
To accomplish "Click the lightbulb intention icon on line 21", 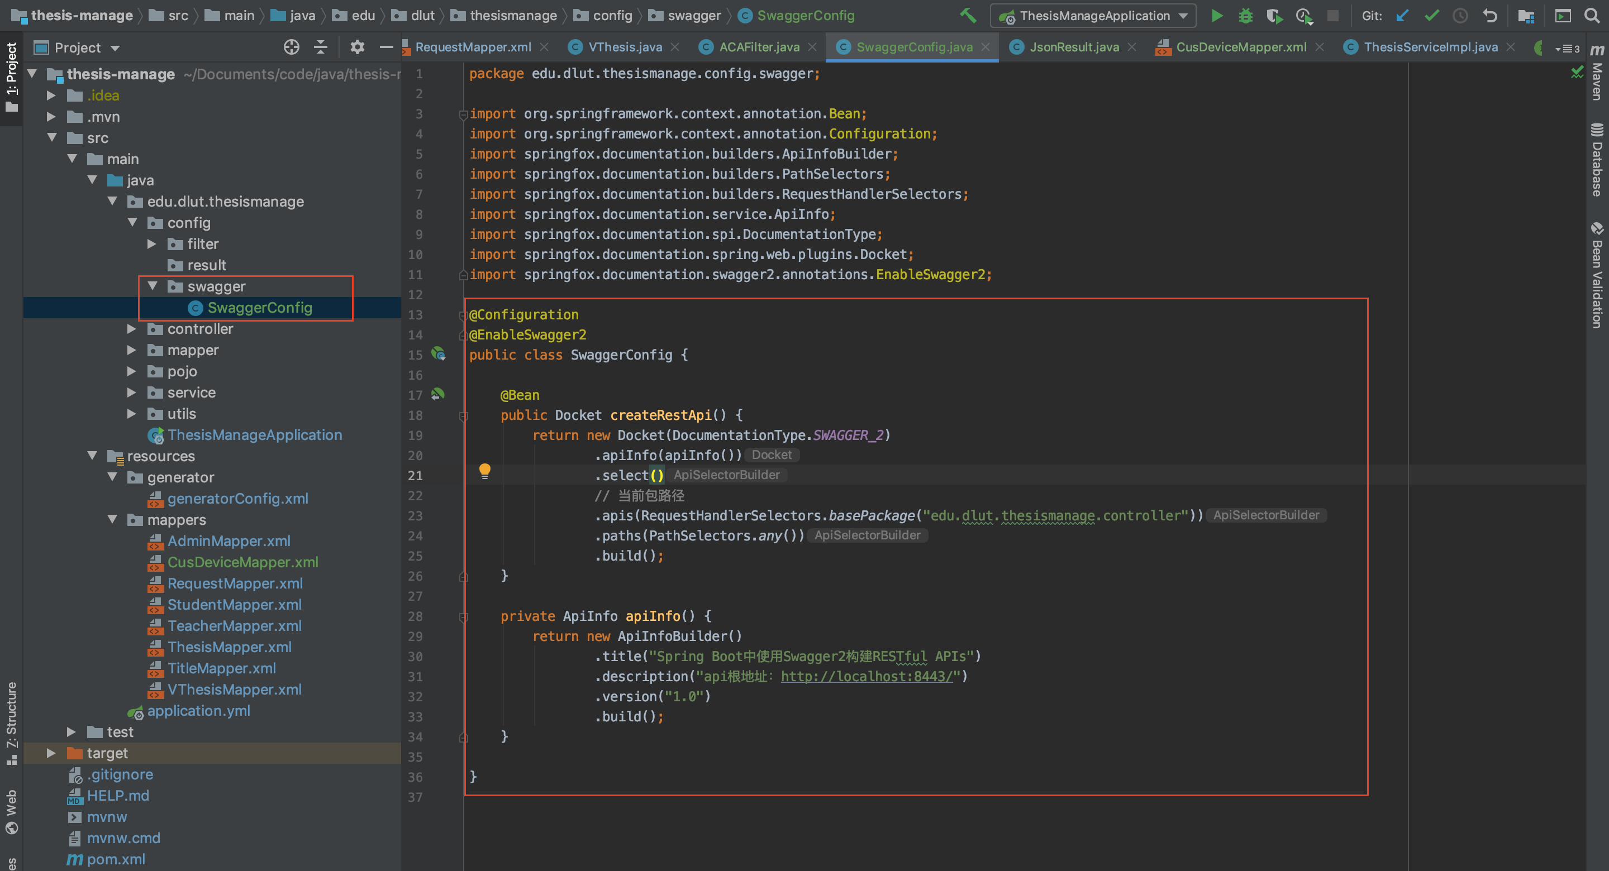I will [485, 470].
